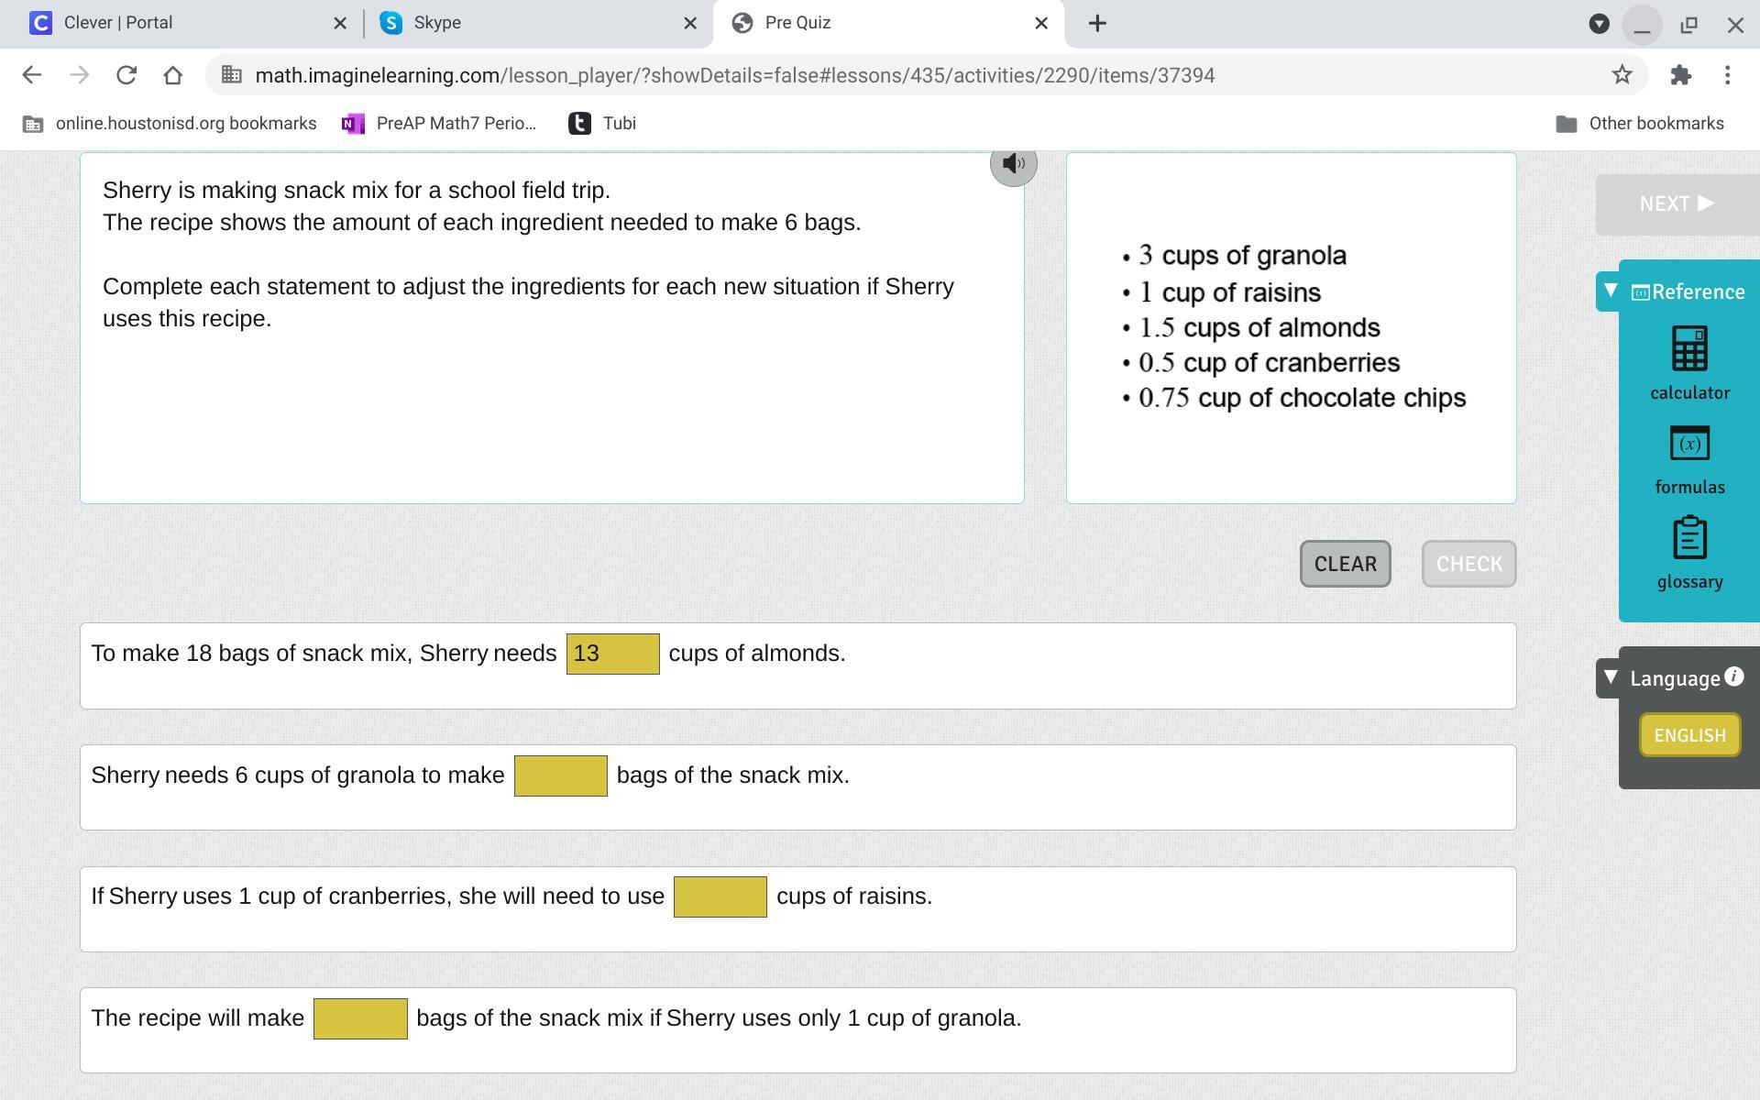Open the Tubi bookmark

point(602,124)
